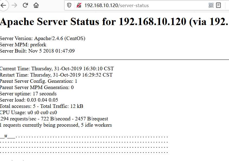The image size is (229, 161).
Task: Toggle reader view in address bar
Action: pos(218,5)
